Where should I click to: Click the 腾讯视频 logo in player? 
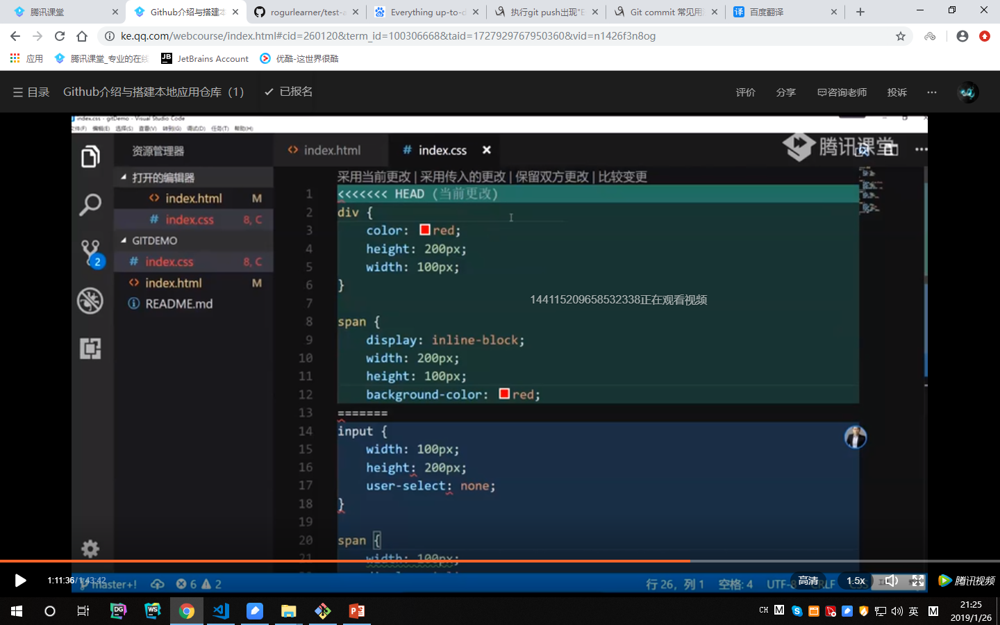click(x=967, y=581)
